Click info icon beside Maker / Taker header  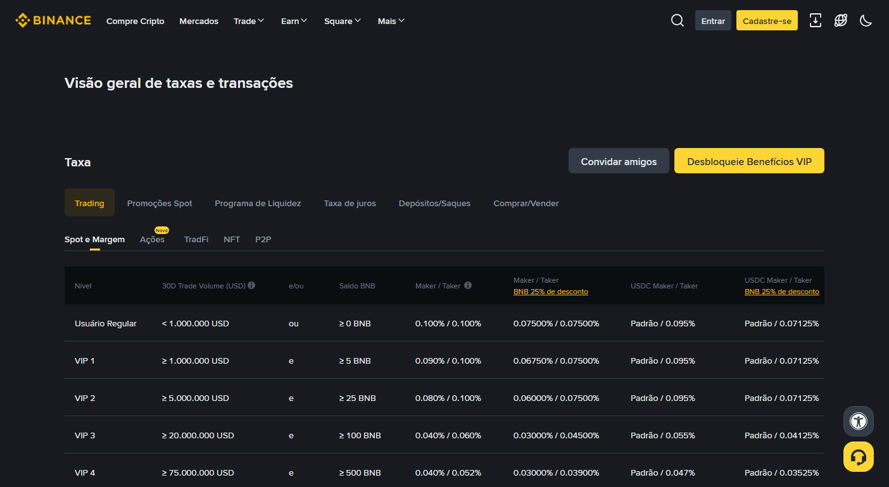point(468,285)
